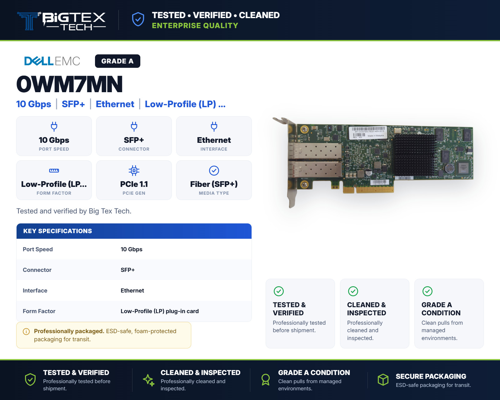Click the Dell EMC brand logo
This screenshot has width=500, height=400.
click(x=52, y=61)
